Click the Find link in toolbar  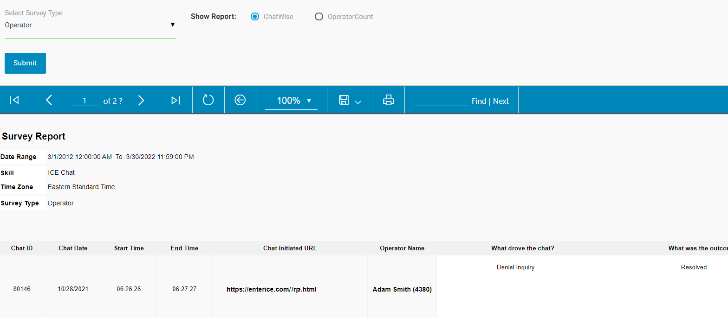[x=479, y=101]
